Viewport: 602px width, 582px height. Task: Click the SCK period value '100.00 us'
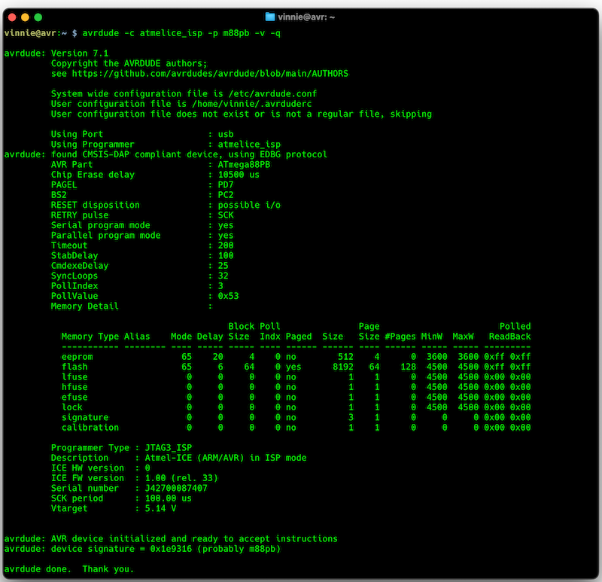[168, 498]
